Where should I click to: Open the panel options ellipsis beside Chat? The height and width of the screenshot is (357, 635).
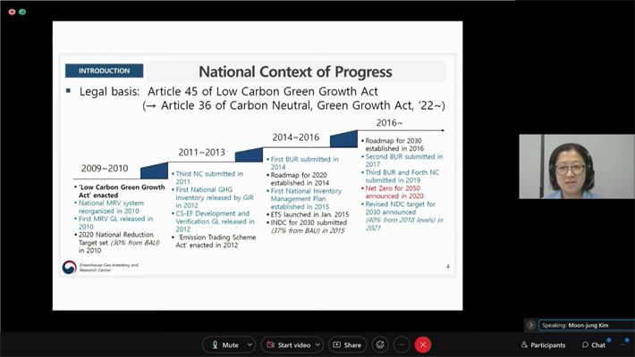coord(622,345)
